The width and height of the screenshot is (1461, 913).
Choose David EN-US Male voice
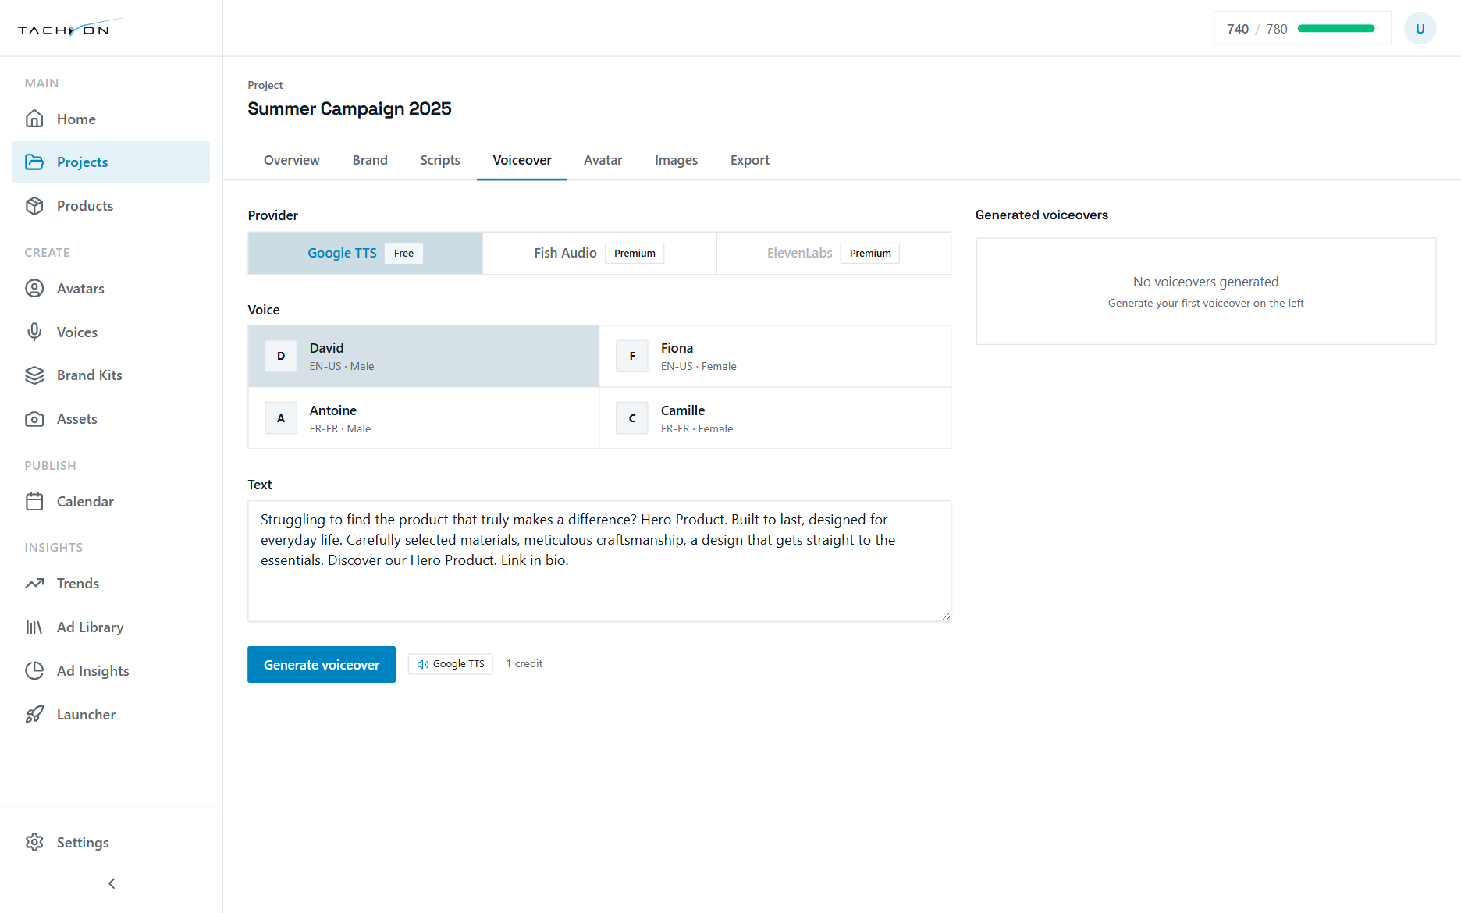coord(424,356)
